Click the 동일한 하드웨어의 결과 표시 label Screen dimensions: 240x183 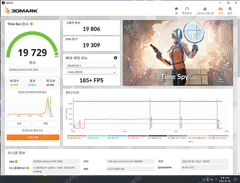click(x=32, y=92)
